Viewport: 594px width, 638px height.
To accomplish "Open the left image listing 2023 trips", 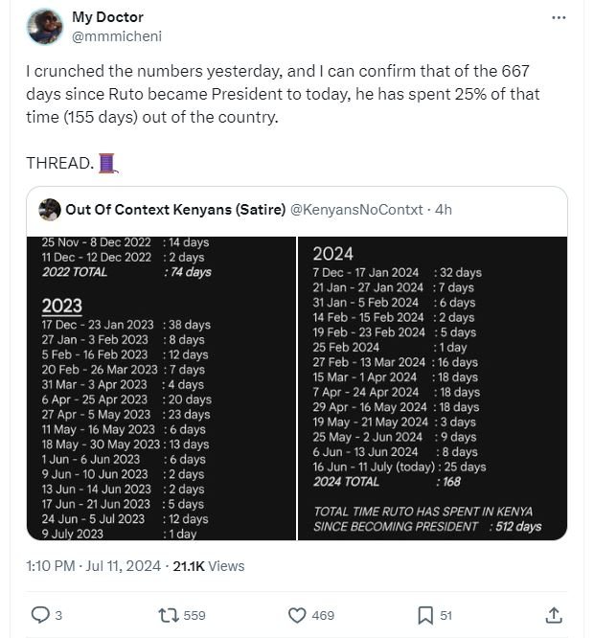I will [x=161, y=388].
